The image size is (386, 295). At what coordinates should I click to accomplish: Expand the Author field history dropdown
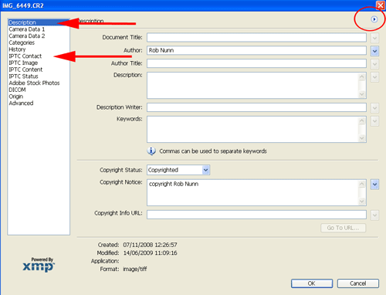pos(374,51)
